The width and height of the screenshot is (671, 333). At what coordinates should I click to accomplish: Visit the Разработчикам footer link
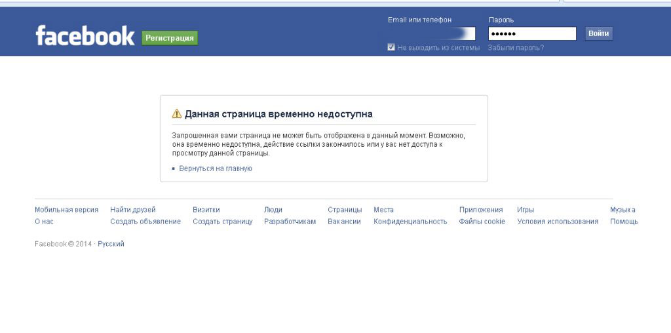point(290,222)
